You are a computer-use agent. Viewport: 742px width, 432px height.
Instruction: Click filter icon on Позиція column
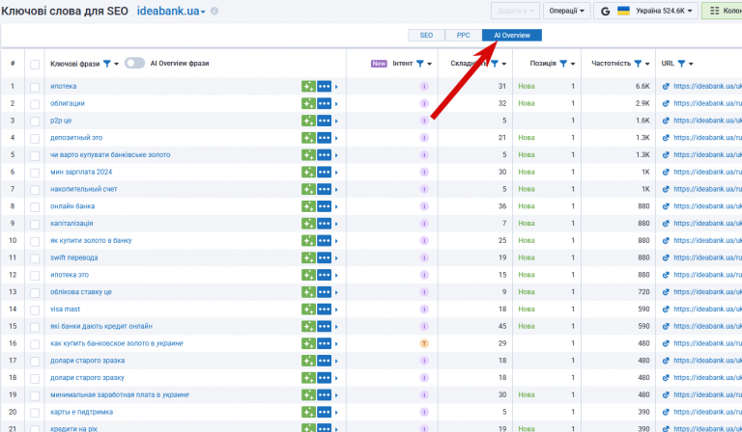[x=563, y=64]
